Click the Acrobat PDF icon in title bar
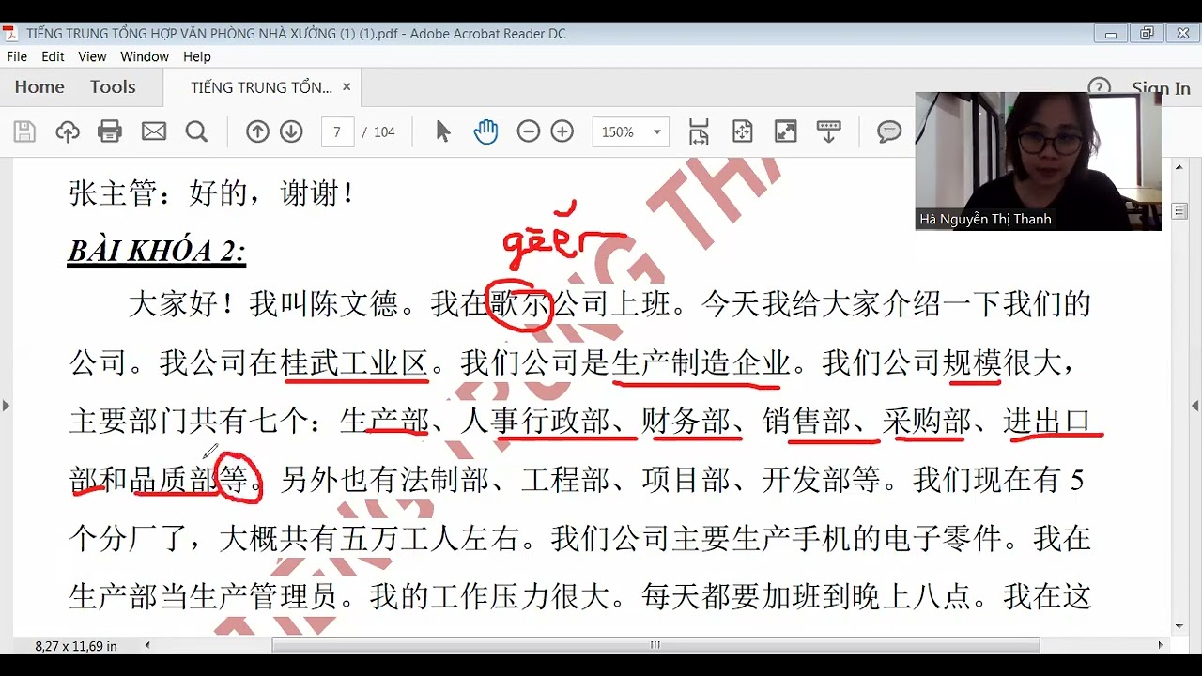Viewport: 1202px width, 676px height. pyautogui.click(x=9, y=33)
